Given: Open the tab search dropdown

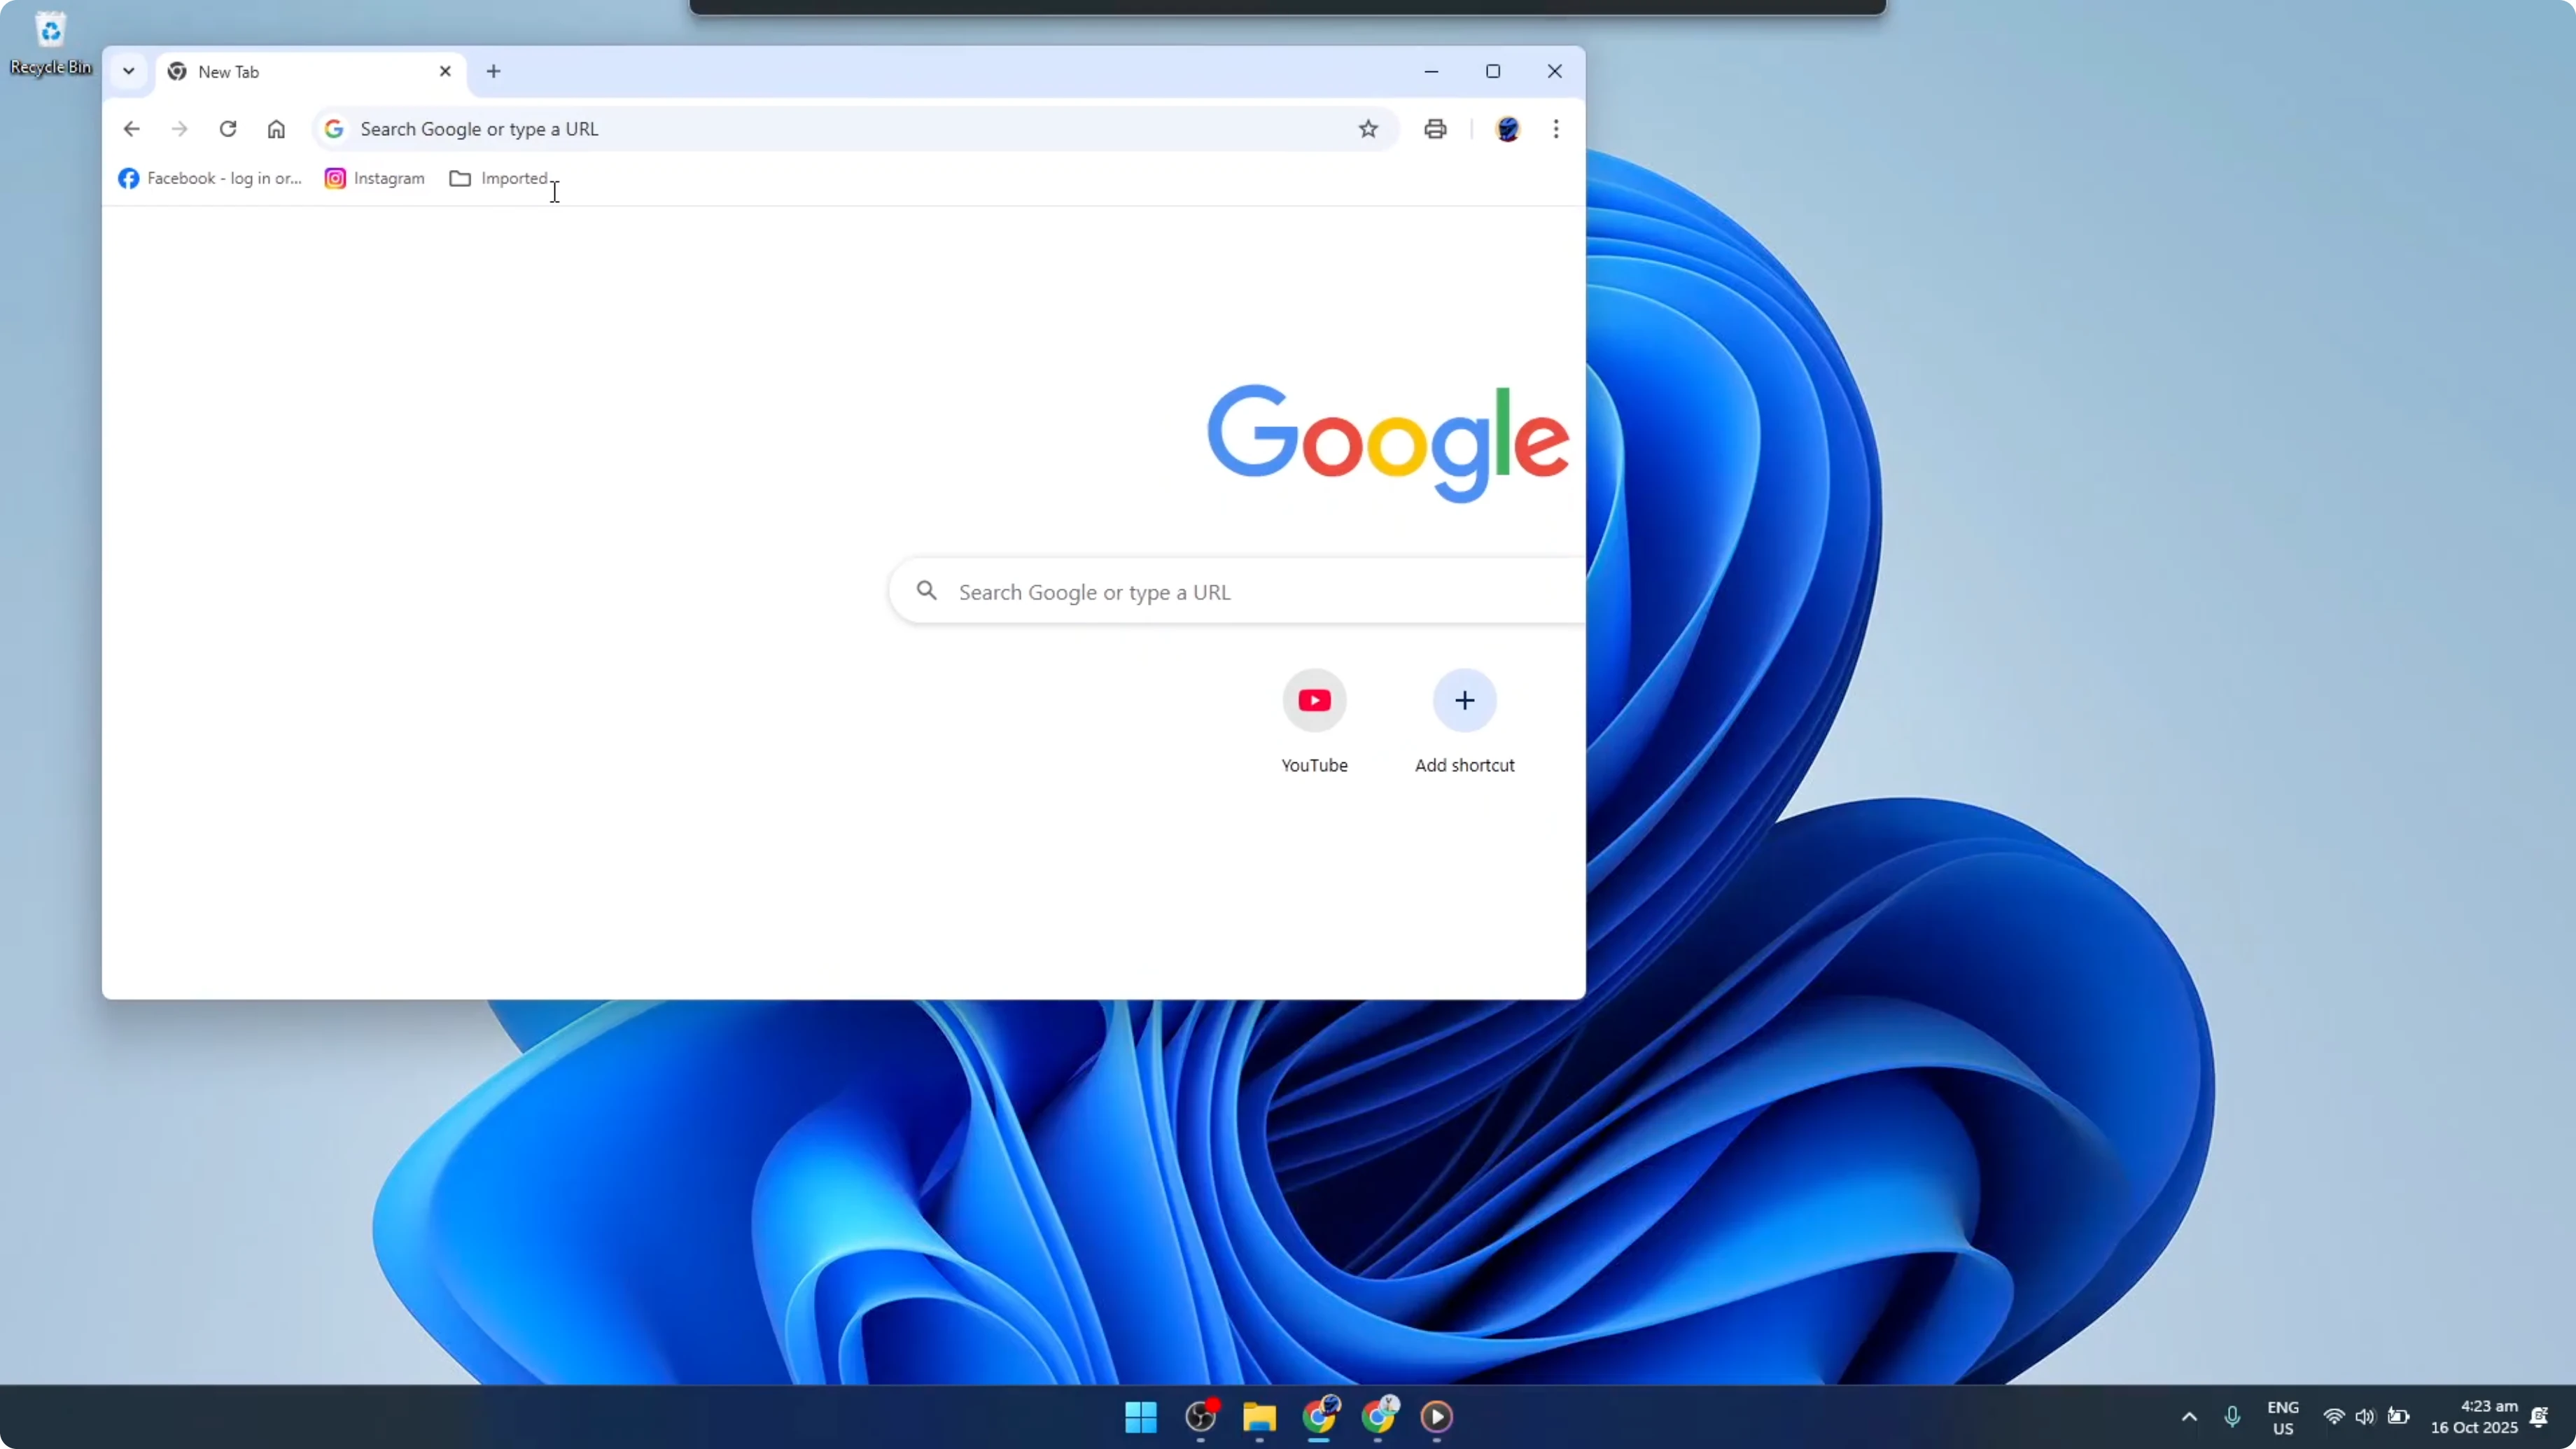Looking at the screenshot, I should (128, 71).
